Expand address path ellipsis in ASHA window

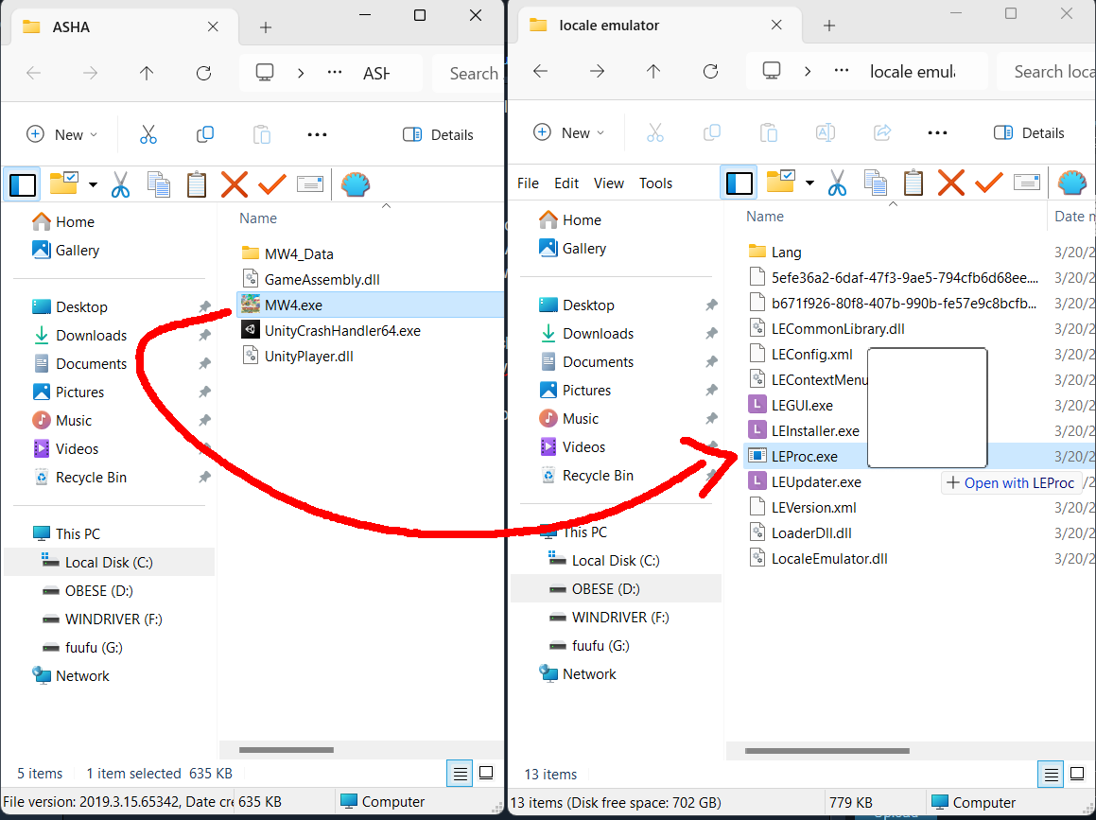[335, 73]
